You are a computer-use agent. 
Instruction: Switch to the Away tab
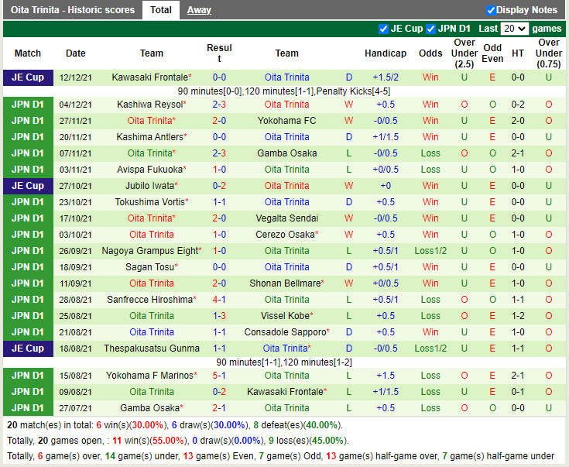[199, 10]
